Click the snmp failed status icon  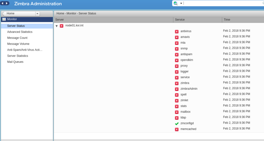point(177,49)
